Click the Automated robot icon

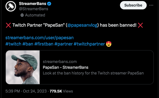[22, 15]
